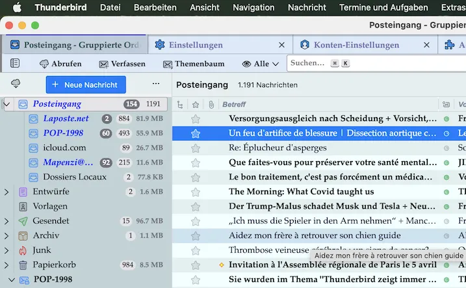Image resolution: width=466 pixels, height=288 pixels.
Task: Sort by the attachment paperclip column
Action: [211, 104]
